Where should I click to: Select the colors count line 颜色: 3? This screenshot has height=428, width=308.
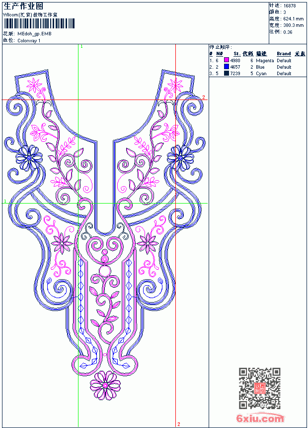pyautogui.click(x=278, y=12)
